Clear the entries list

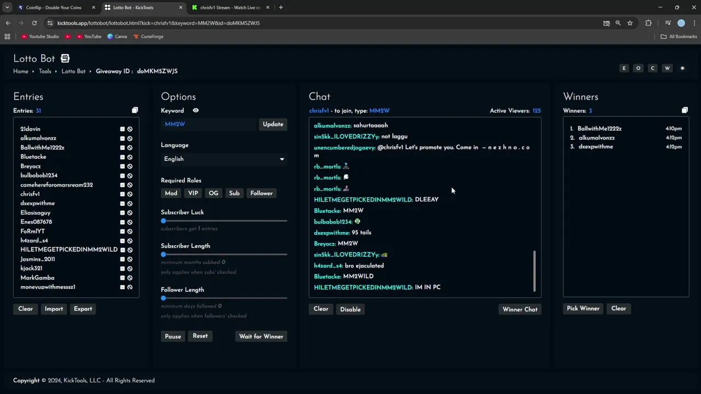click(25, 309)
